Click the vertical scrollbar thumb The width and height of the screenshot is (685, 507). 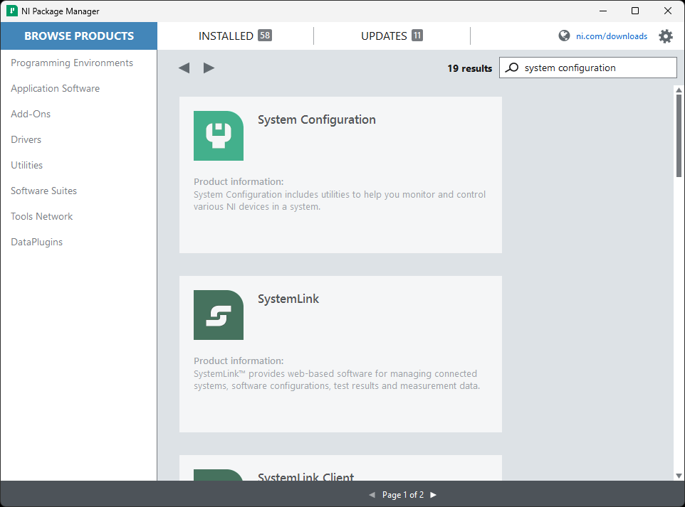pos(679,135)
